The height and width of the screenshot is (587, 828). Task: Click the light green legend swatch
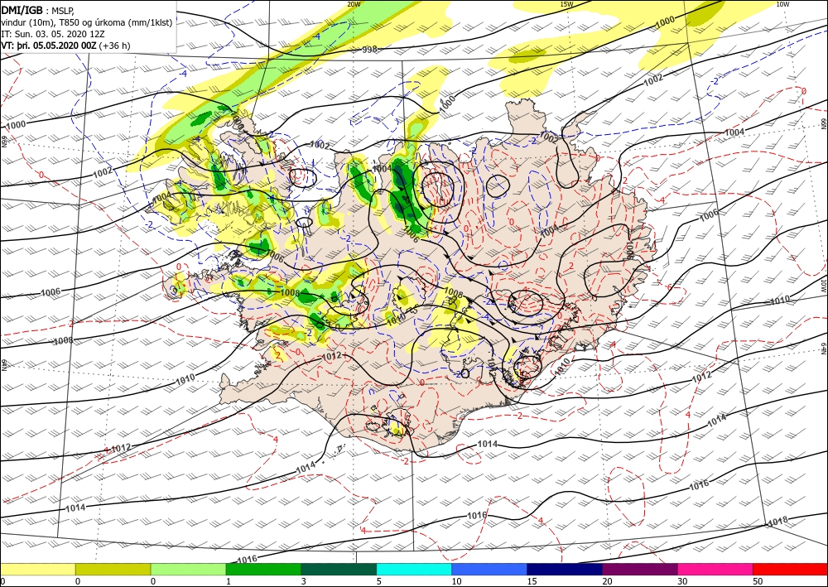tap(188, 570)
